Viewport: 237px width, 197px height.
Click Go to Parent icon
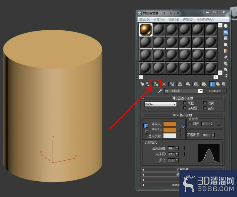tap(218, 84)
